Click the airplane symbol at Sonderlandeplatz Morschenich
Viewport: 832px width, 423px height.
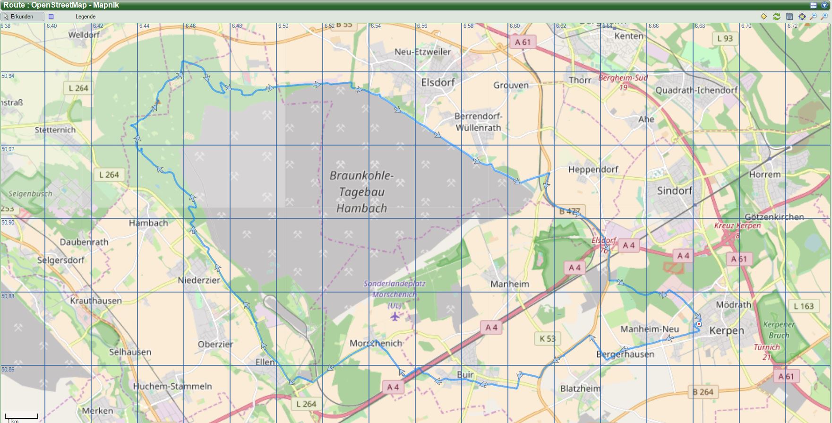pyautogui.click(x=395, y=316)
